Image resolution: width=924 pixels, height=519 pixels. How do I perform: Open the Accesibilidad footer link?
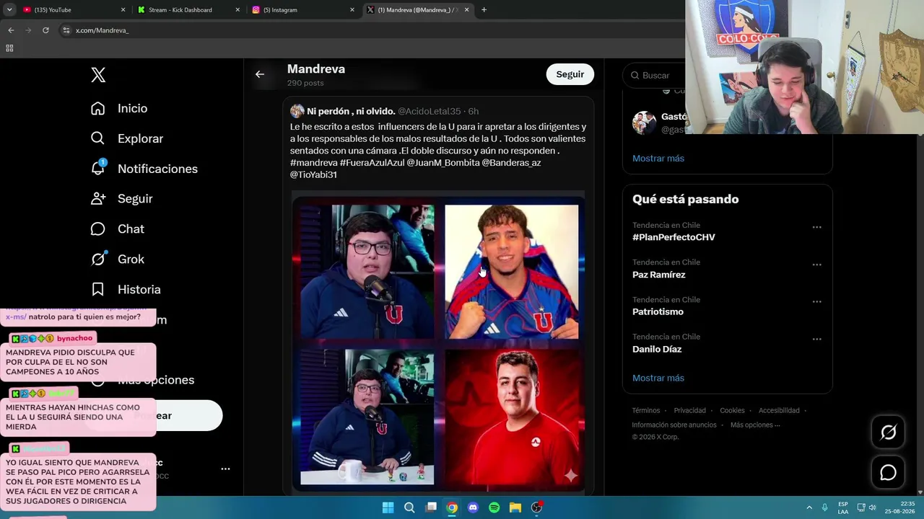(x=779, y=411)
